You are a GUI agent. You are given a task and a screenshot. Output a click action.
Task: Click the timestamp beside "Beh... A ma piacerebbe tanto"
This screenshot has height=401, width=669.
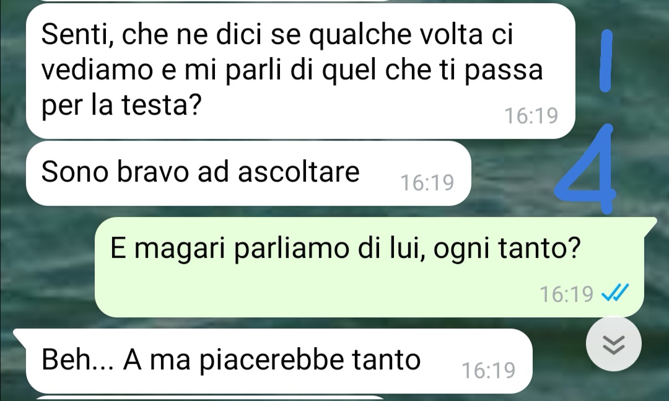pos(489,370)
